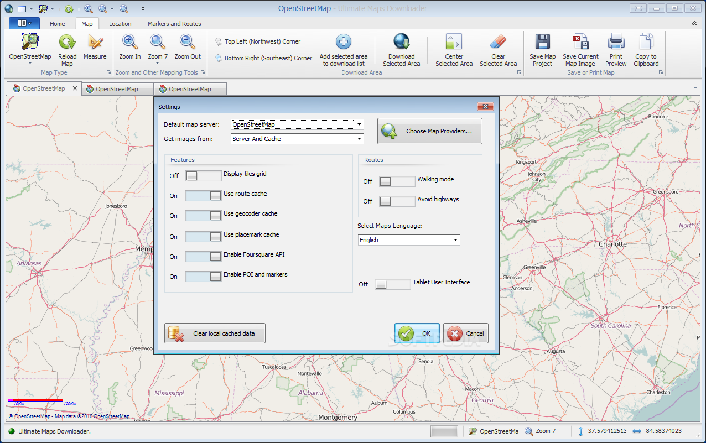Open Print Preview from the ribbon
Image resolution: width=706 pixels, height=443 pixels.
(x=616, y=50)
